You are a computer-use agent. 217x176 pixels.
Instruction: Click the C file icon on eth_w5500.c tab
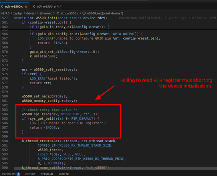coord(2,7)
